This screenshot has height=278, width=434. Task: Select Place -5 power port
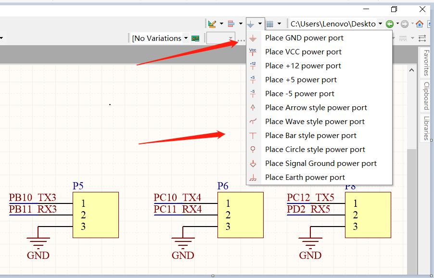(319, 93)
